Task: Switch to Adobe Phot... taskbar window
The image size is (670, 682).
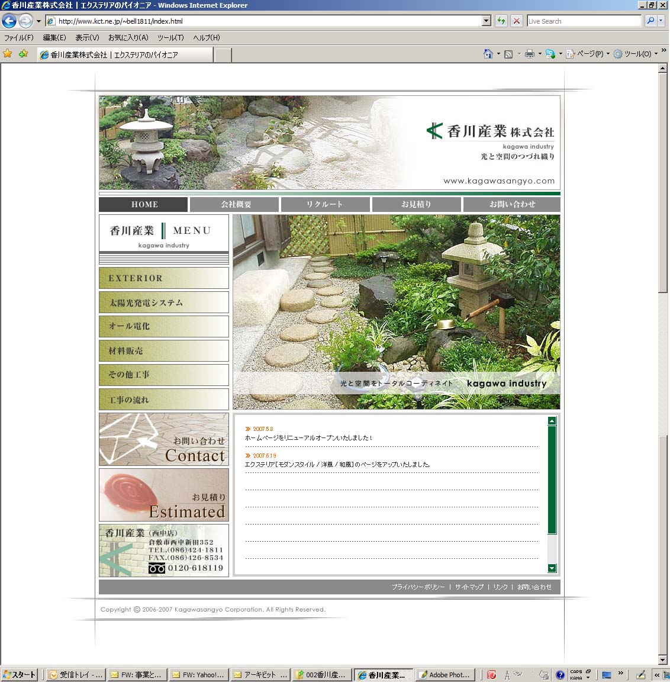Action: (445, 675)
